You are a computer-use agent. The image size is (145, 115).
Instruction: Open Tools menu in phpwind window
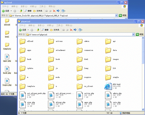click(x=60, y=25)
